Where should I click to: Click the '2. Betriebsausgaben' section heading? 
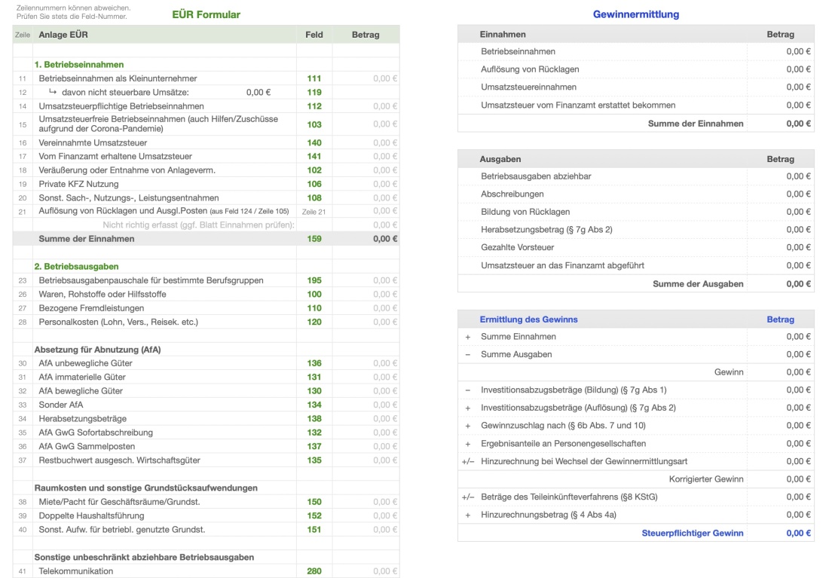[76, 267]
